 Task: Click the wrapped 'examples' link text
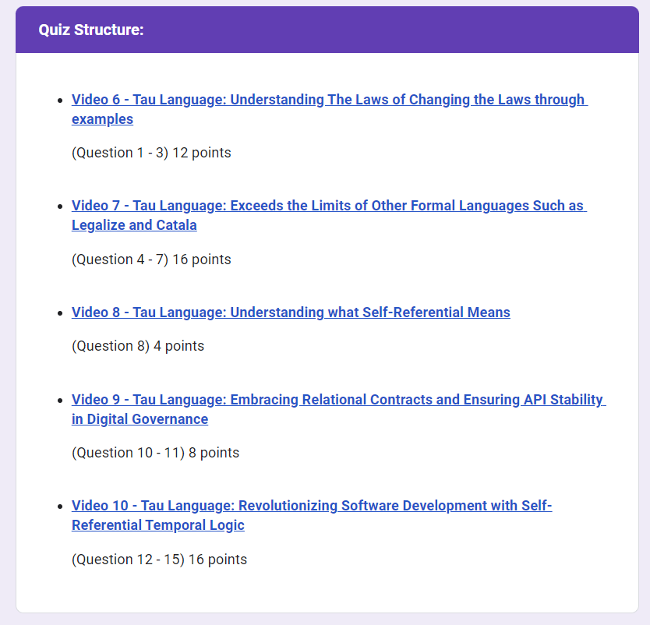pyautogui.click(x=102, y=119)
